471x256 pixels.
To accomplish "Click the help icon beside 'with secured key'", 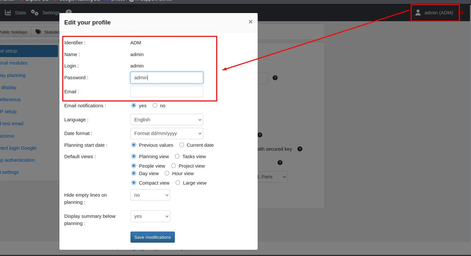I will click(x=300, y=149).
